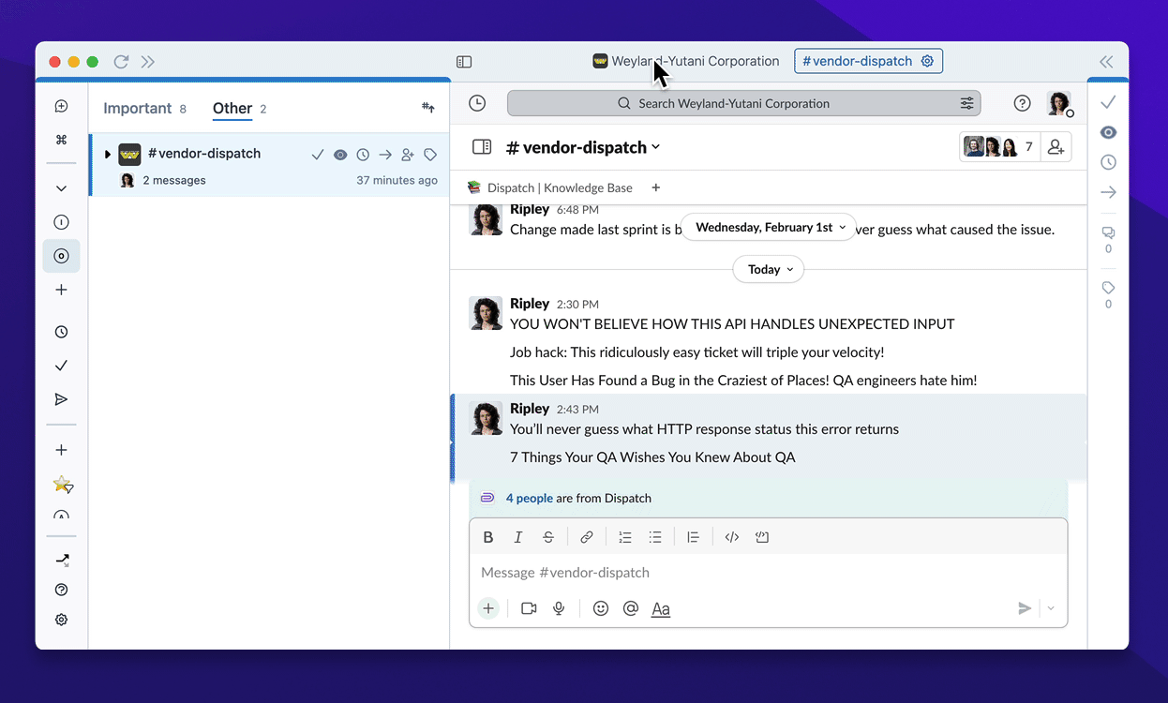Image resolution: width=1168 pixels, height=703 pixels.
Task: Click the new message compose icon in left sidebar
Action: coord(61,106)
